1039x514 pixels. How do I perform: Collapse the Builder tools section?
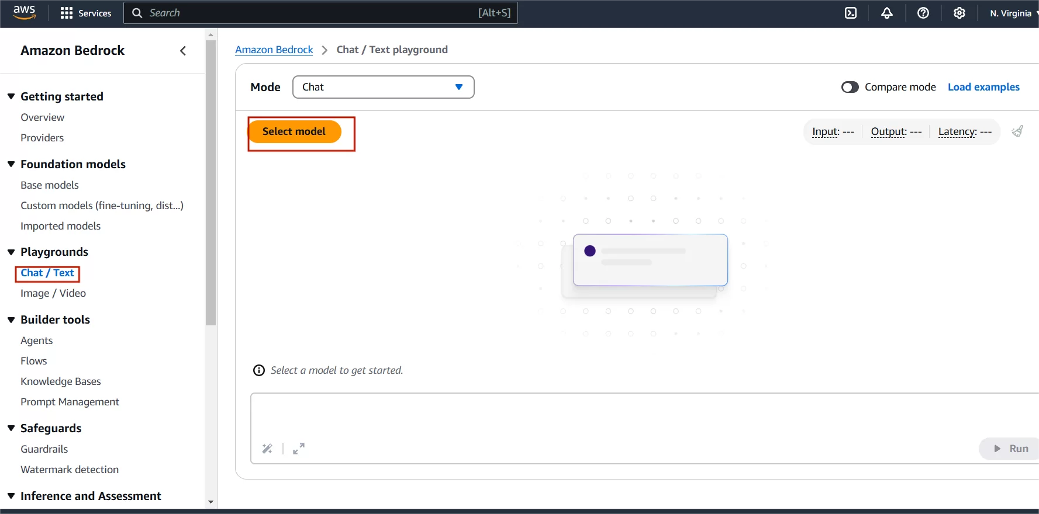(11, 319)
